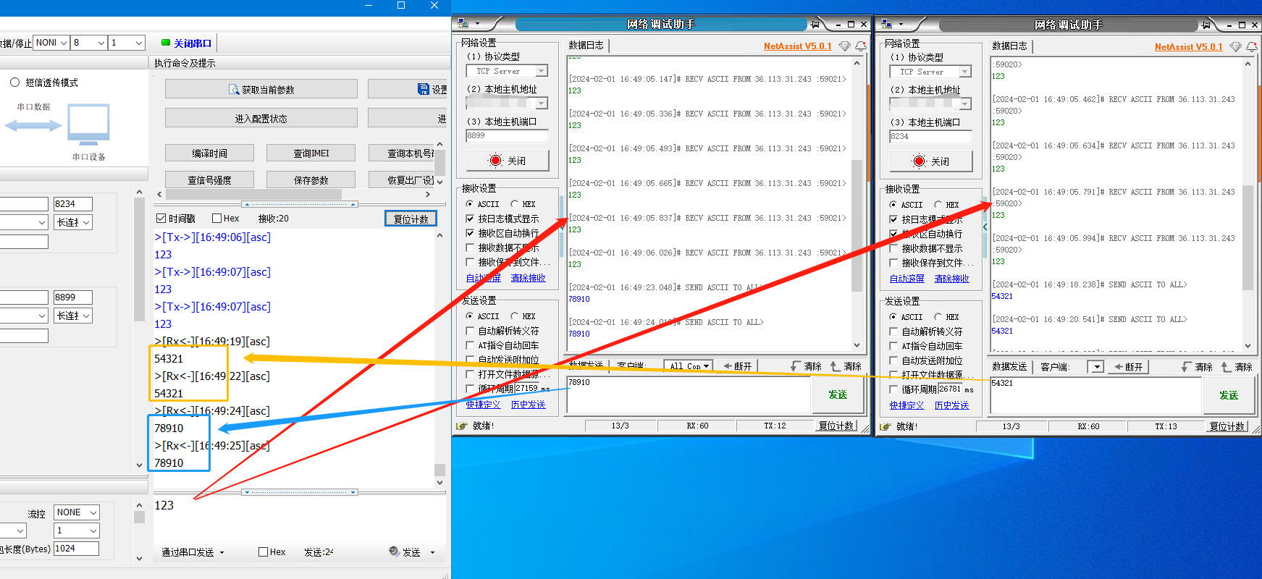Expand the All Con client dropdown
Screen dimensions: 1262x579
689,366
